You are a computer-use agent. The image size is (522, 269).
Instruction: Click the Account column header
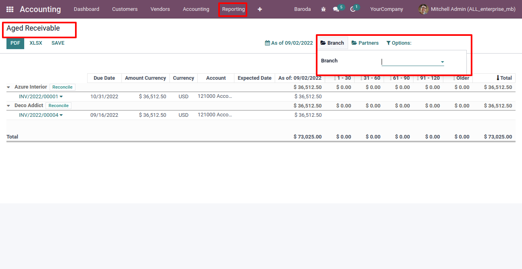coord(216,78)
